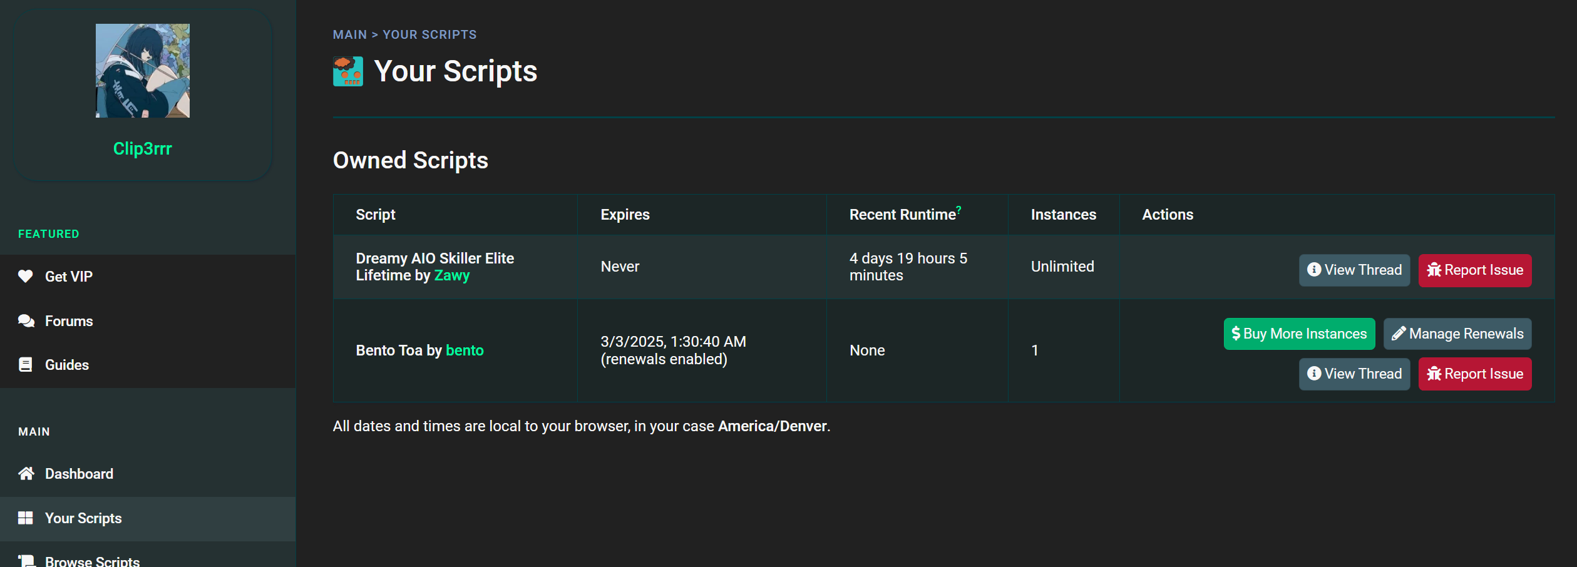
Task: Click the info icon in Dreamy row's View Thread
Action: (1314, 270)
